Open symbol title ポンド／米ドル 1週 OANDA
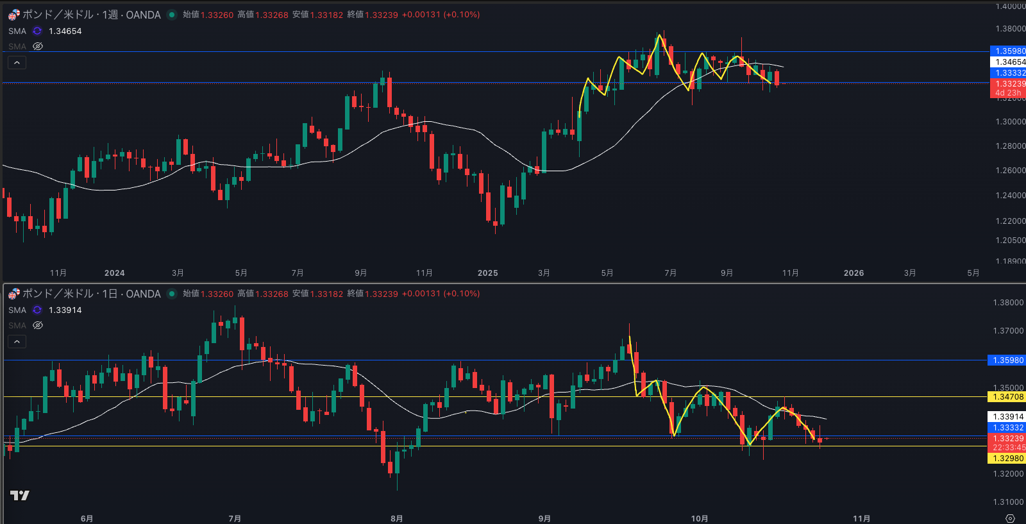This screenshot has height=524, width=1026. [91, 15]
